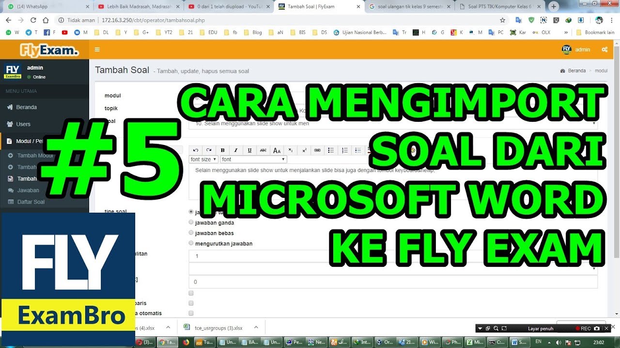Viewport: 620px width, 348px height.
Task: Tick the checkbox in the 'otomatis' row
Action: pyautogui.click(x=191, y=313)
